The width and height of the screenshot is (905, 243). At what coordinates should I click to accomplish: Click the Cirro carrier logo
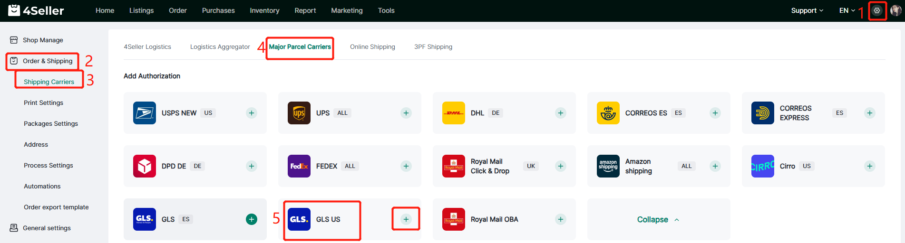(763, 166)
